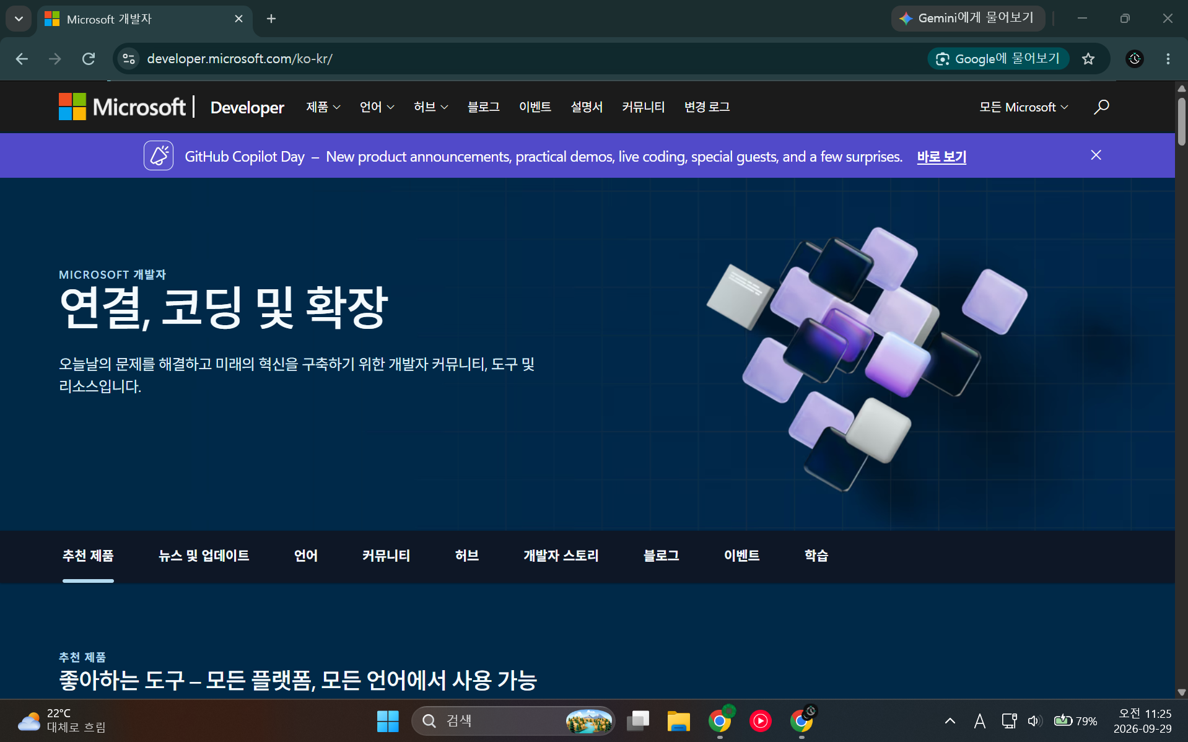Open 설명서 in the top navigation
This screenshot has height=742, width=1188.
point(587,107)
